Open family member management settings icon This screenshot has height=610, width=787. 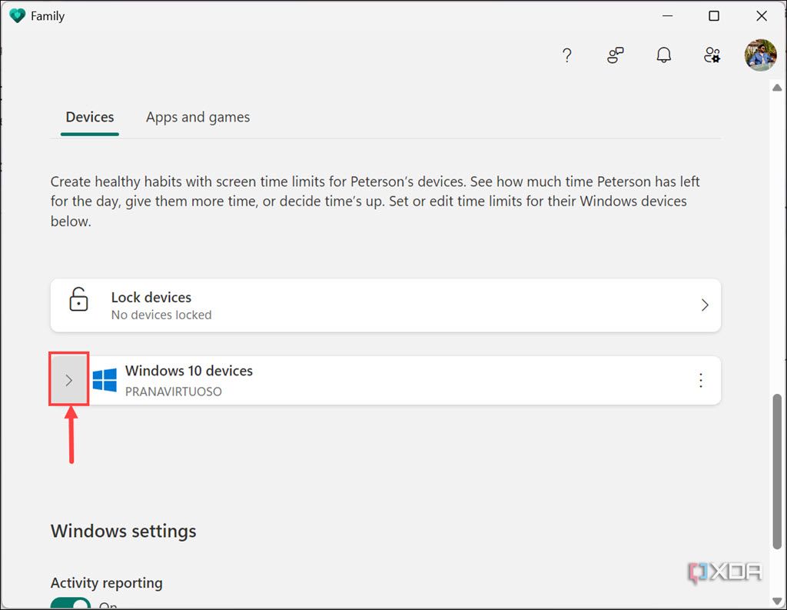pyautogui.click(x=711, y=55)
